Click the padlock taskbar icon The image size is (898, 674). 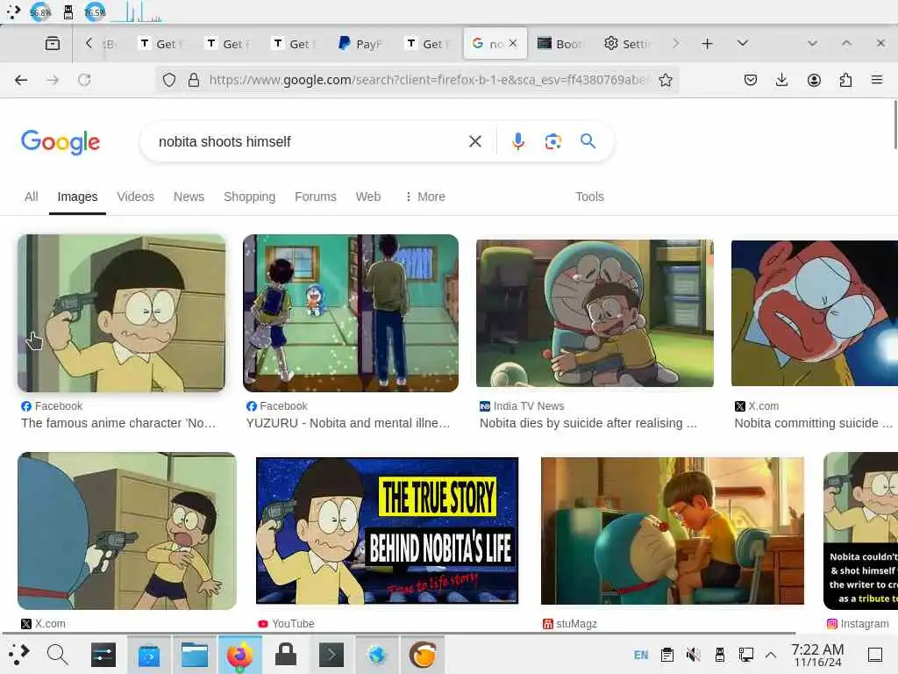(286, 655)
